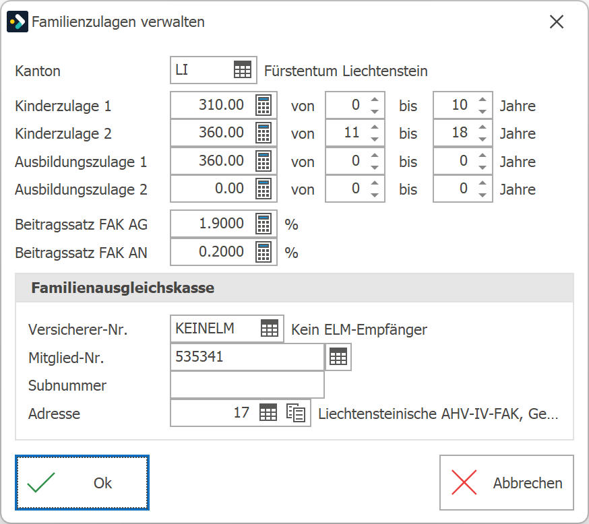Increase Kinderzulage 2 'bis' age
The width and height of the screenshot is (589, 524).
coord(483,127)
